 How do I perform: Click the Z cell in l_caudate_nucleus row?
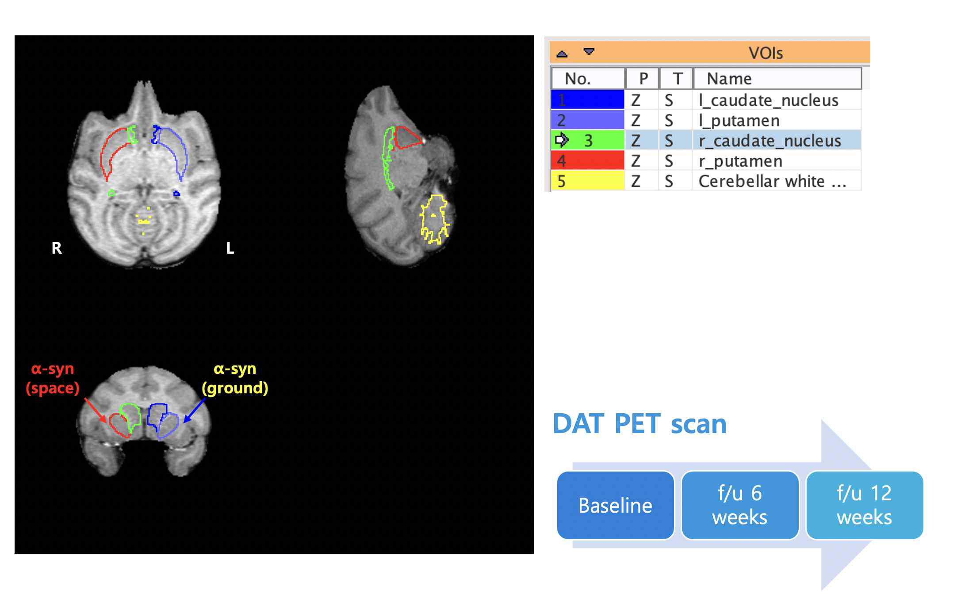642,100
